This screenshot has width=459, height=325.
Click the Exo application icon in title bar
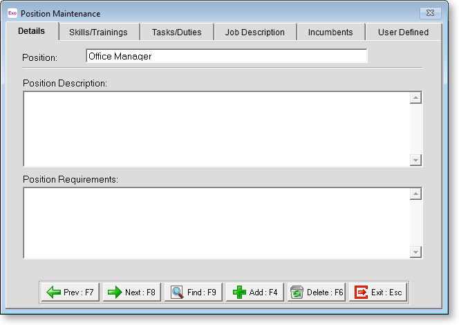click(x=12, y=13)
